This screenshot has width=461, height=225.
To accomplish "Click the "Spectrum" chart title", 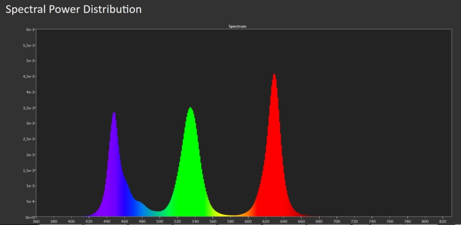I will click(237, 26).
